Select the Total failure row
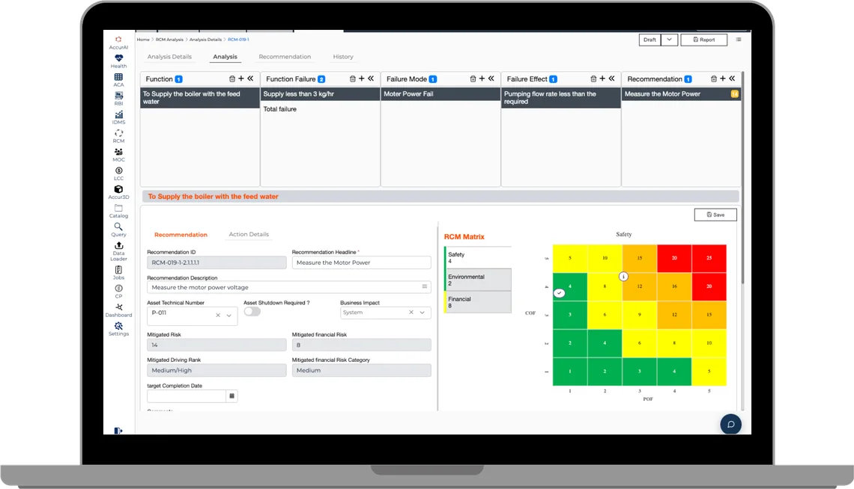The image size is (854, 489). tap(321, 109)
